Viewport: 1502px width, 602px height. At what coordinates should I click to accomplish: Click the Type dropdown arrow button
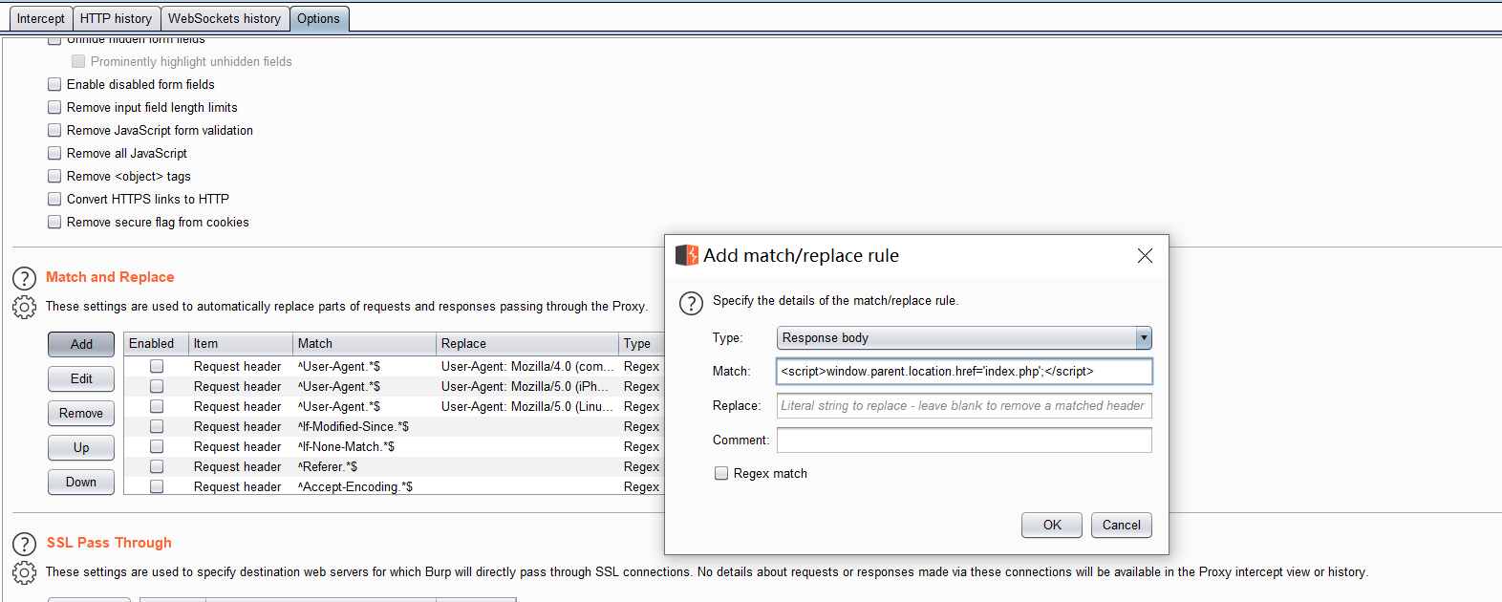pyautogui.click(x=1144, y=337)
